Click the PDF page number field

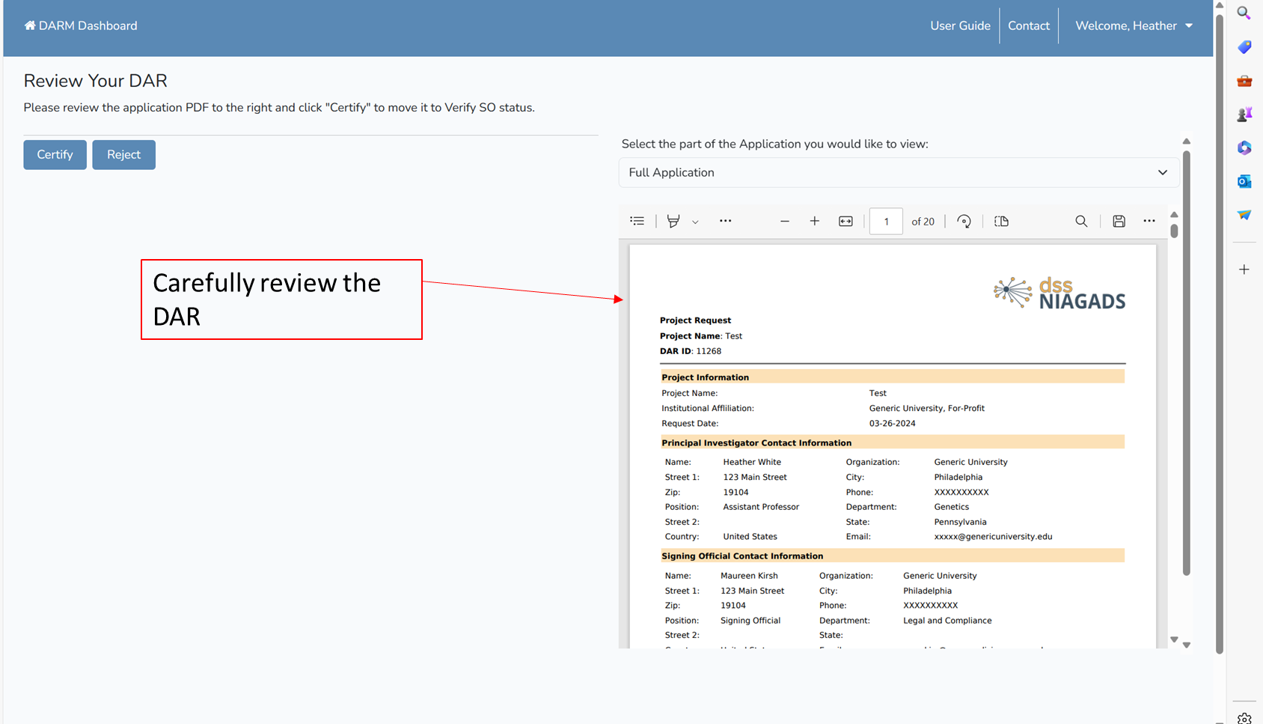click(886, 222)
